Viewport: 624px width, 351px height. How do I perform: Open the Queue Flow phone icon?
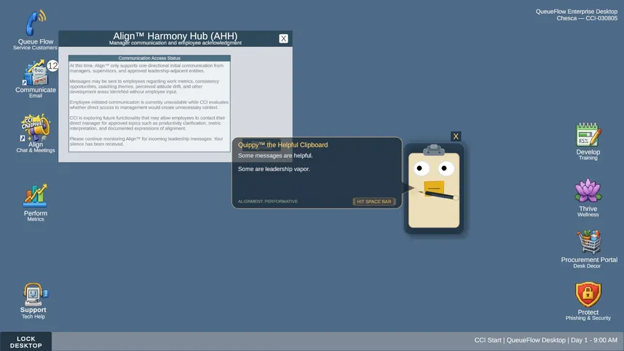point(36,23)
